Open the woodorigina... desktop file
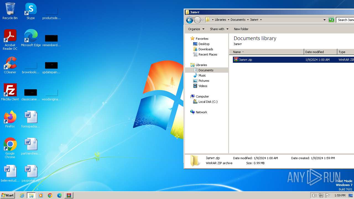 point(51,94)
